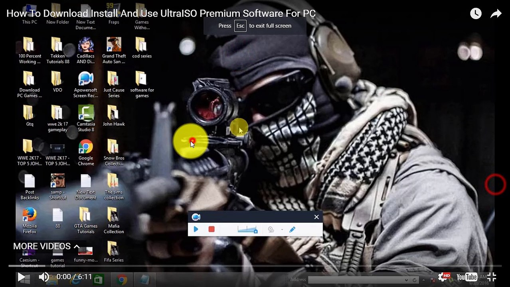Open the funny-mo... video file

coord(85,254)
